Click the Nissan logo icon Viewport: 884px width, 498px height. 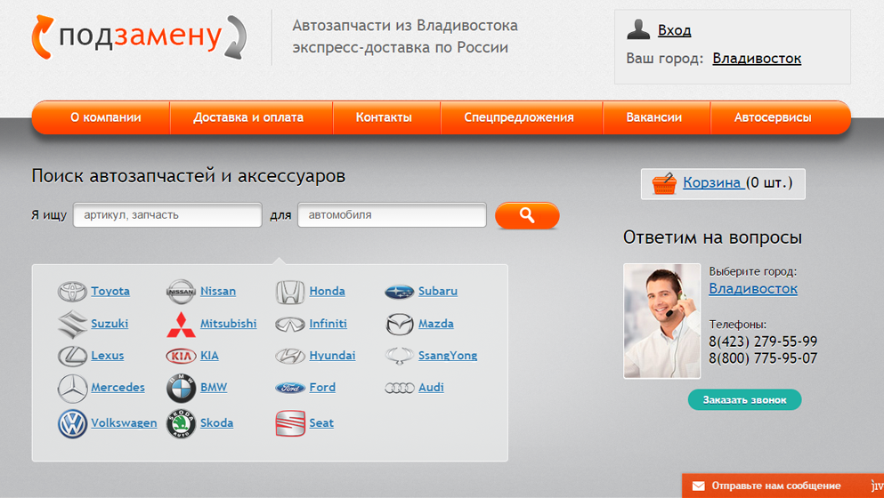click(x=181, y=292)
